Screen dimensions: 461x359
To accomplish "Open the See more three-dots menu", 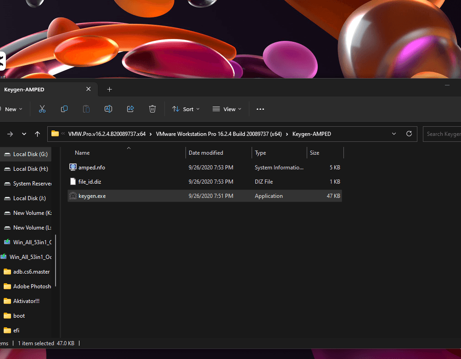I will pyautogui.click(x=260, y=109).
